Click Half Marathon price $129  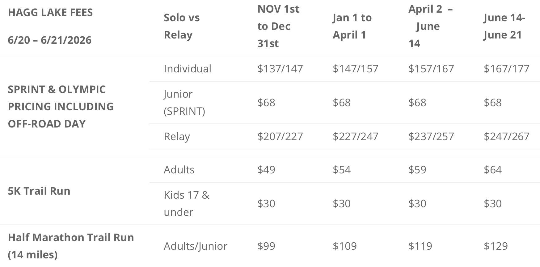[x=496, y=246]
